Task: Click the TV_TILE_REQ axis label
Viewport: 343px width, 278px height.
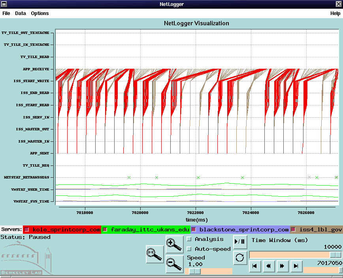Action: [36, 165]
